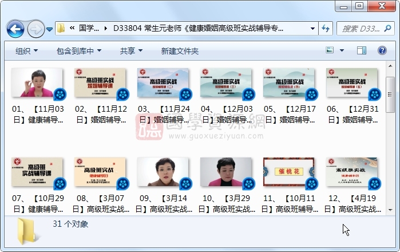Image resolution: width=400 pixels, height=252 pixels.
Task: Click the blue Help question mark icon
Action: tap(382, 50)
